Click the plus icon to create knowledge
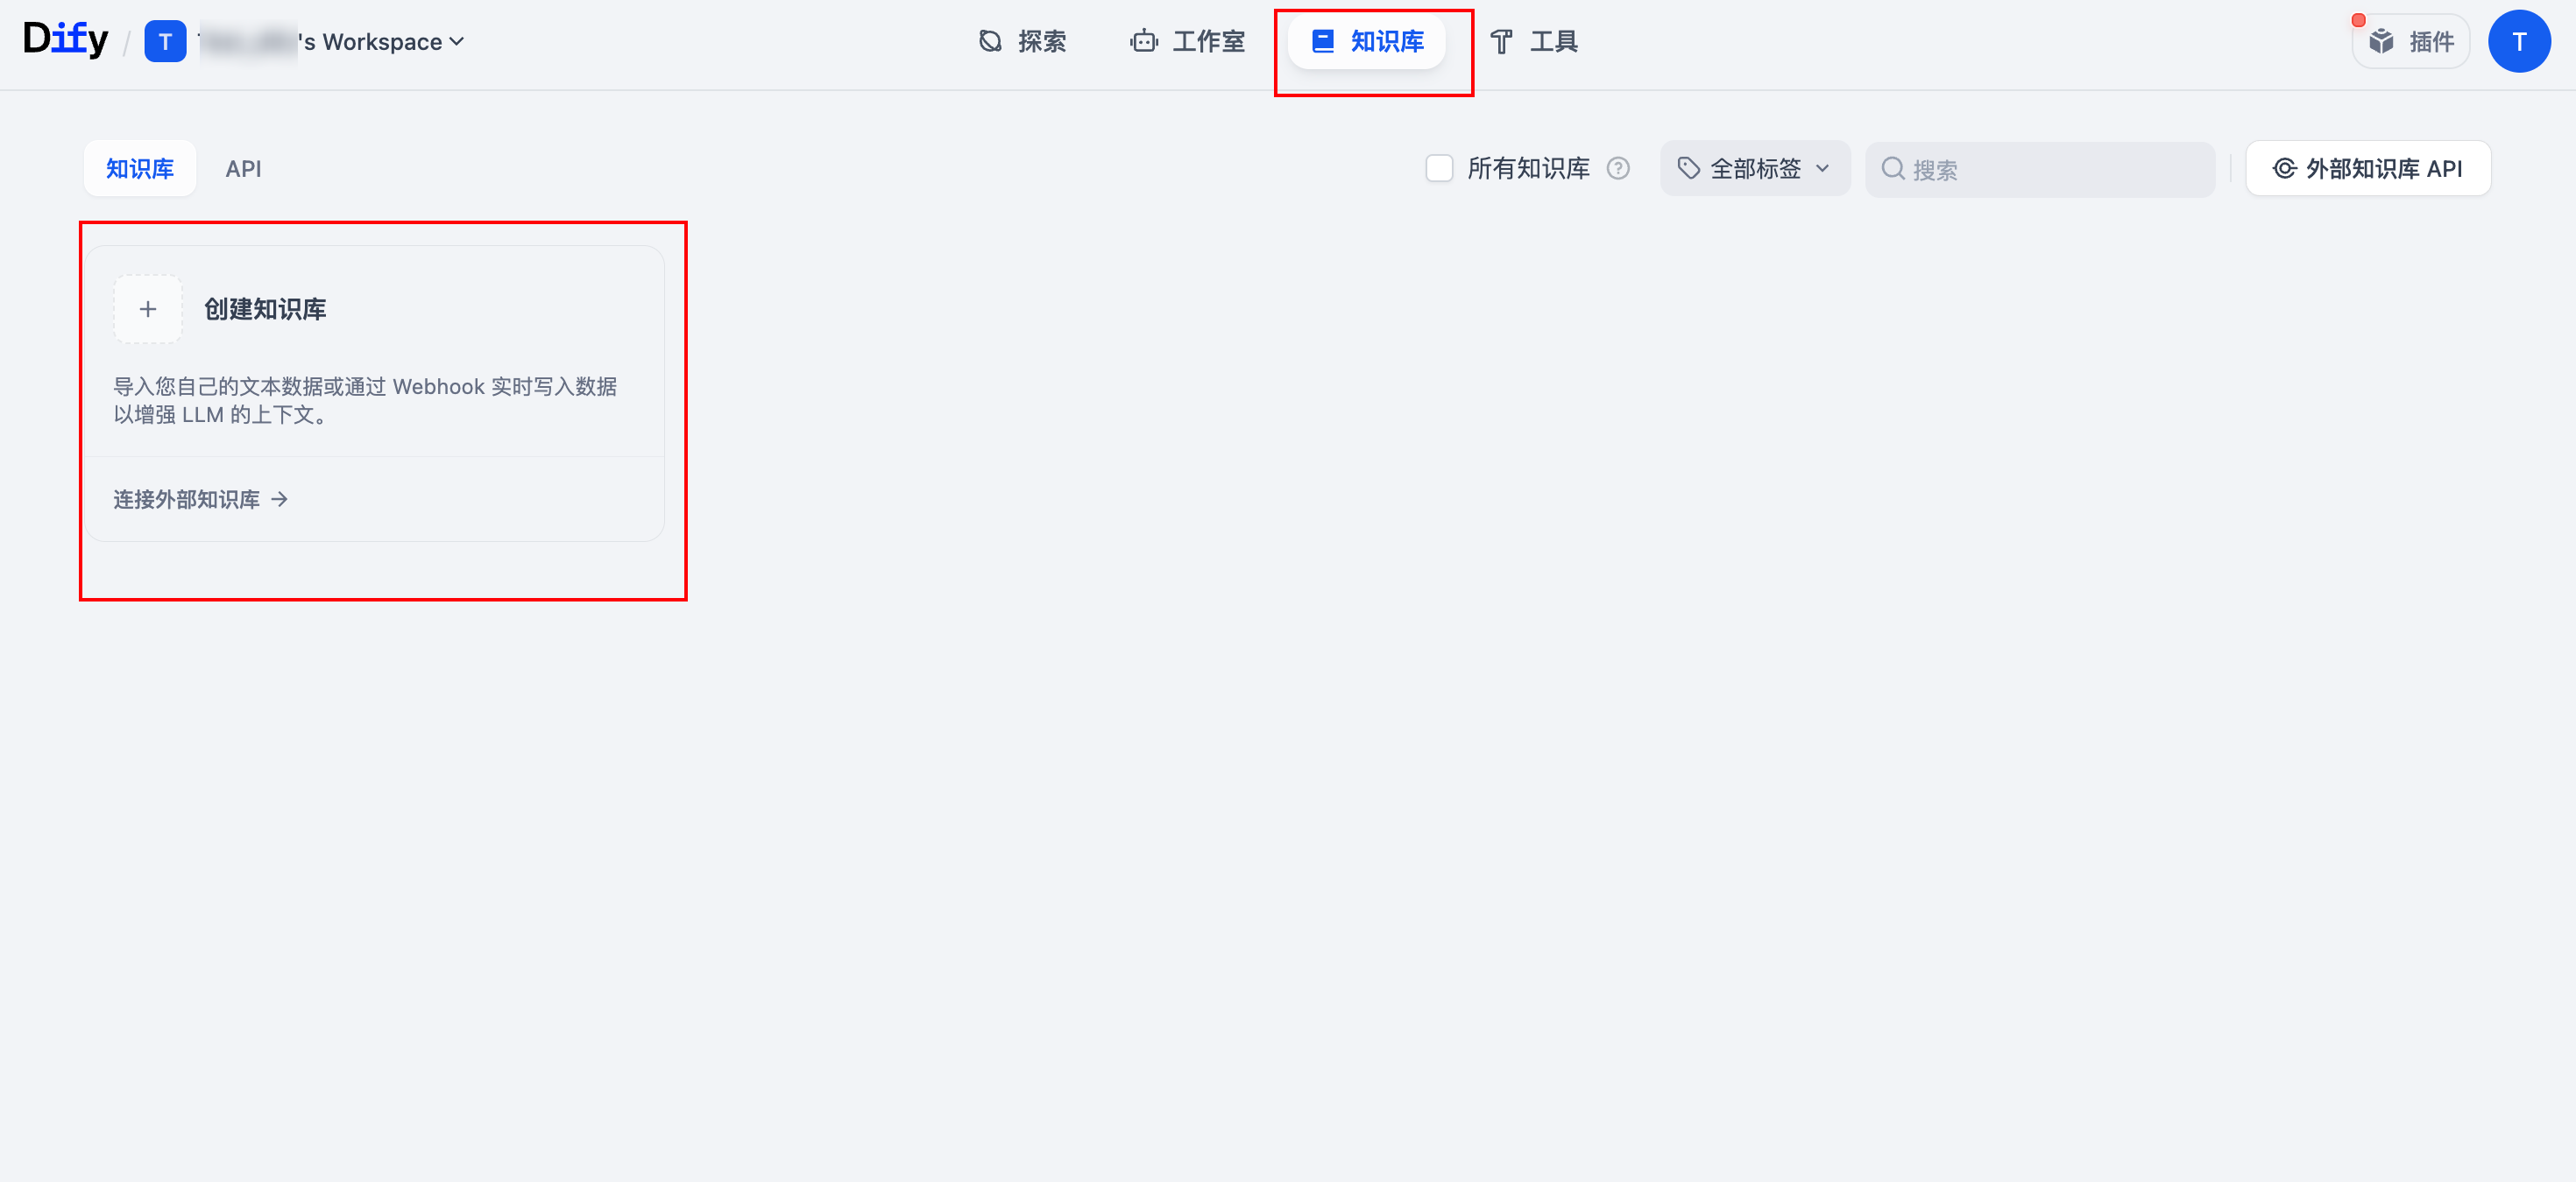Viewport: 2576px width, 1182px height. point(148,309)
